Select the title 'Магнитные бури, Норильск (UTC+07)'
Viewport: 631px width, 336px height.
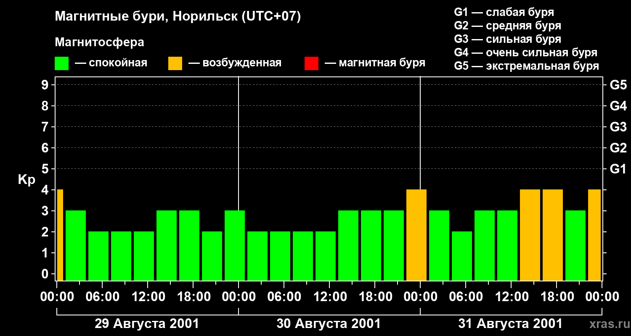click(178, 17)
